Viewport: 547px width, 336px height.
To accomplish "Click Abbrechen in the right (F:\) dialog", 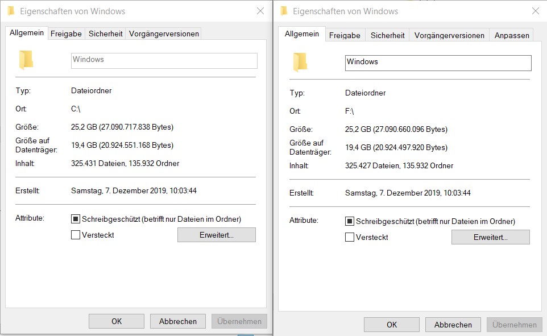I will pyautogui.click(x=453, y=325).
